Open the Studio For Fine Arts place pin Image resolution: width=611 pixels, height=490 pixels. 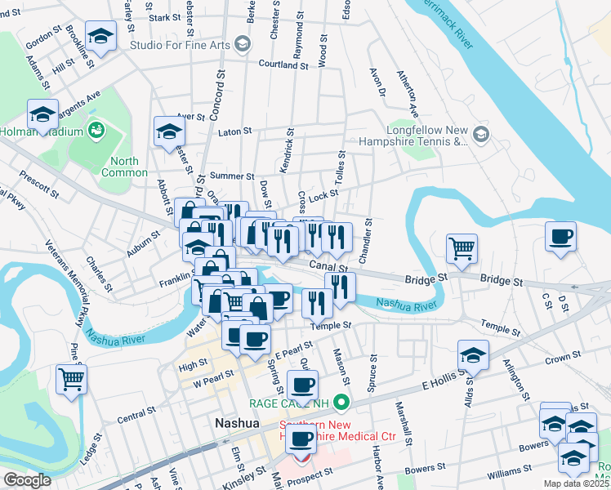(x=243, y=44)
